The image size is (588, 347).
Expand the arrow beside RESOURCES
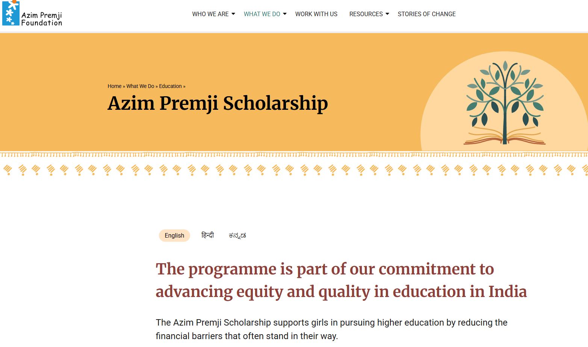pyautogui.click(x=387, y=14)
